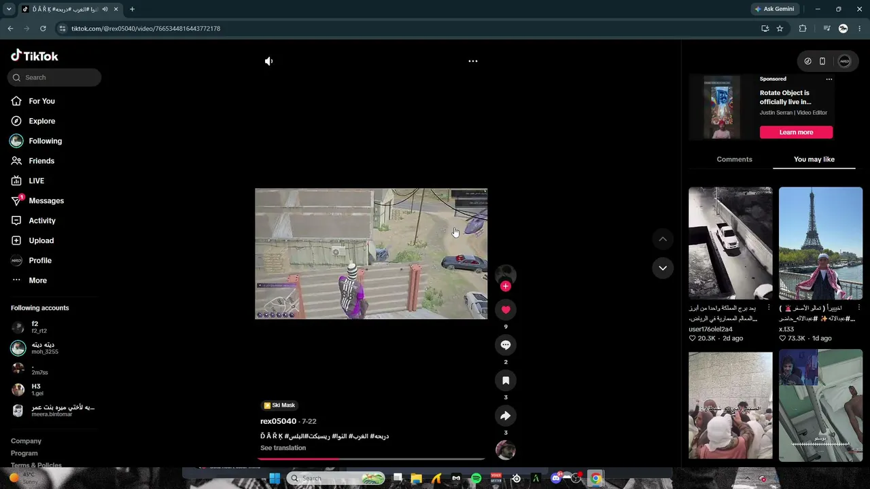Go back in browser history
The image size is (870, 489).
coord(10,29)
